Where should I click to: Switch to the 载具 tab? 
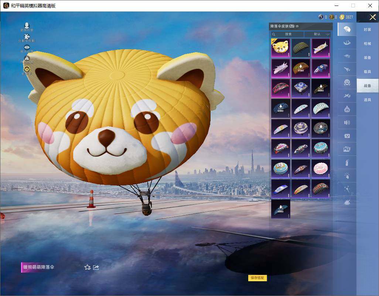point(368,72)
